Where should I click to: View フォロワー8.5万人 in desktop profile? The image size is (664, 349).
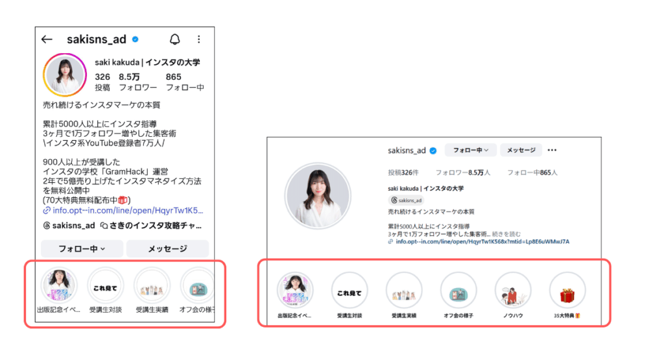point(463,173)
